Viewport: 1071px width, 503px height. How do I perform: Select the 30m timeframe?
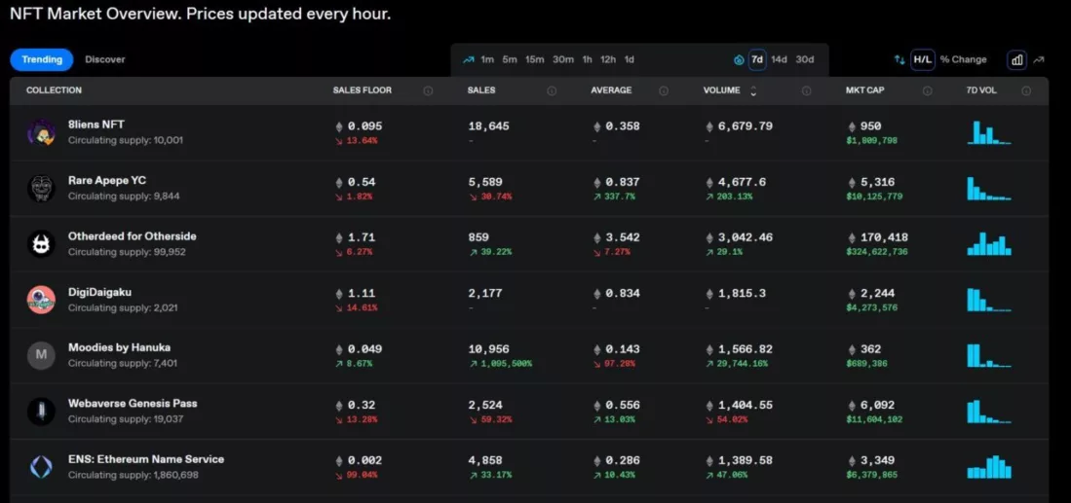(x=563, y=59)
